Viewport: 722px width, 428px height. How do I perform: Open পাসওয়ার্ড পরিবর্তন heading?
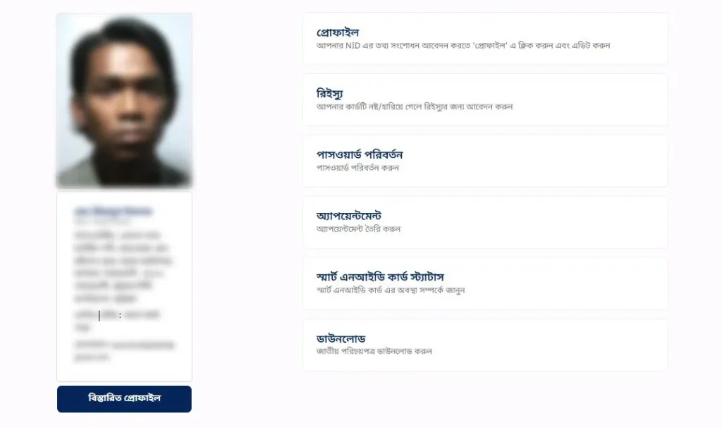click(x=360, y=155)
